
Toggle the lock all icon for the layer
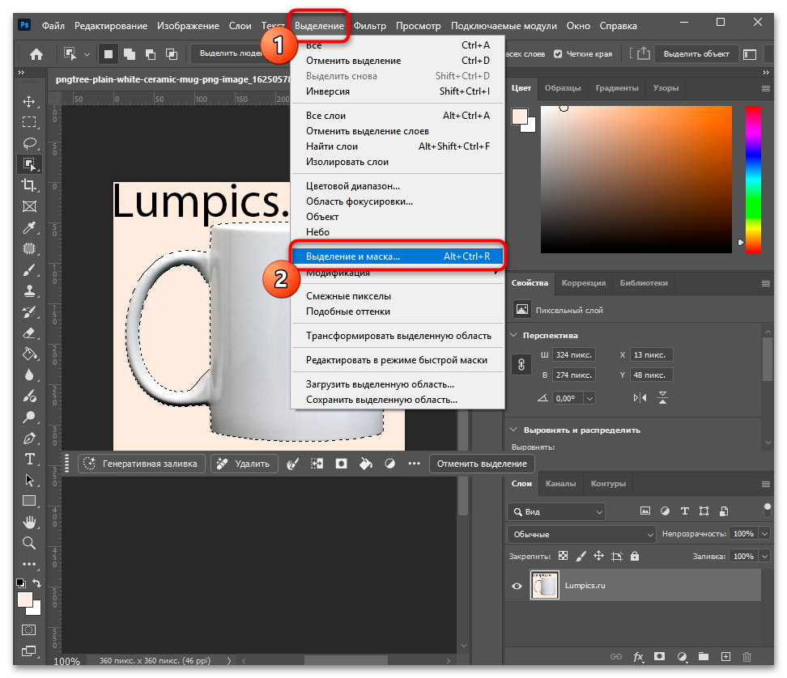pyautogui.click(x=635, y=556)
